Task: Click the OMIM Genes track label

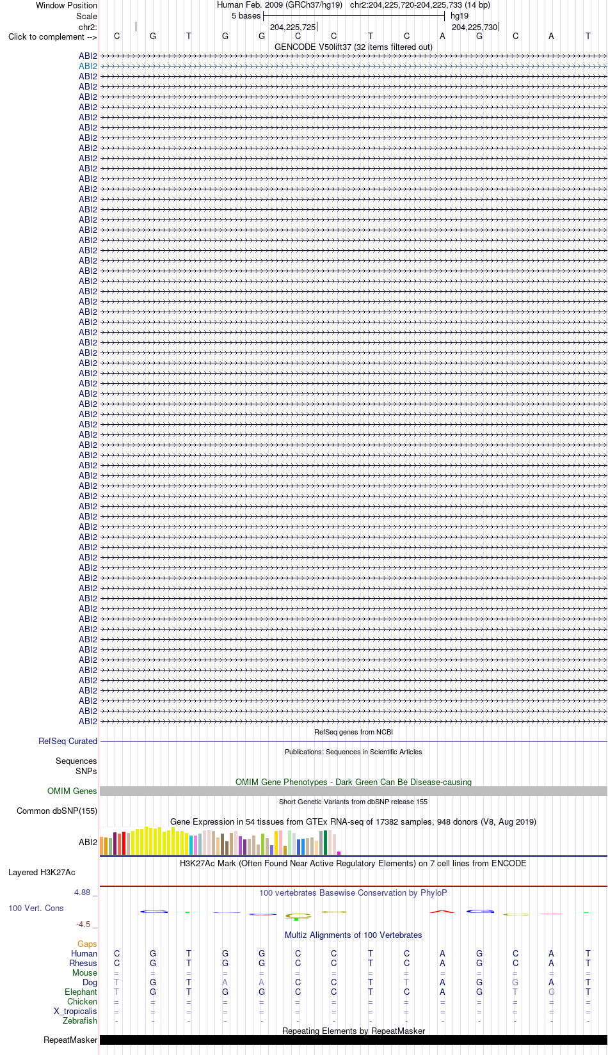Action: [72, 791]
